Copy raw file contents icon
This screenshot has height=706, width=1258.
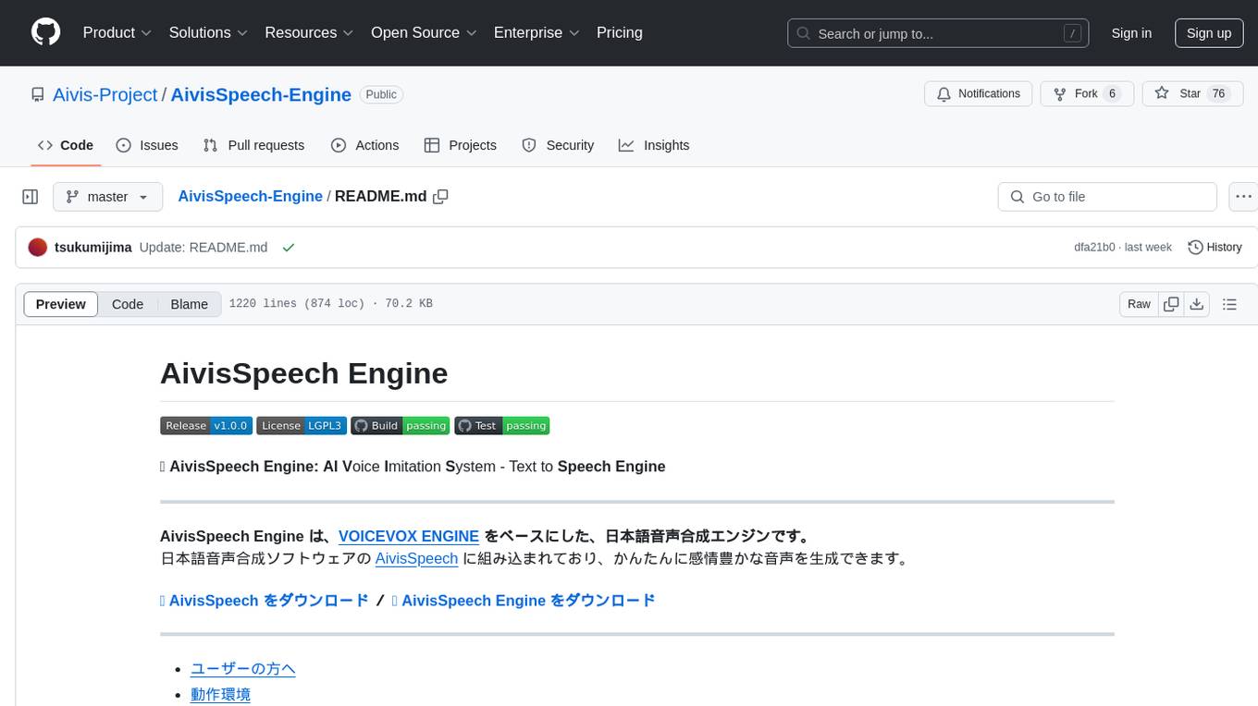[1171, 304]
